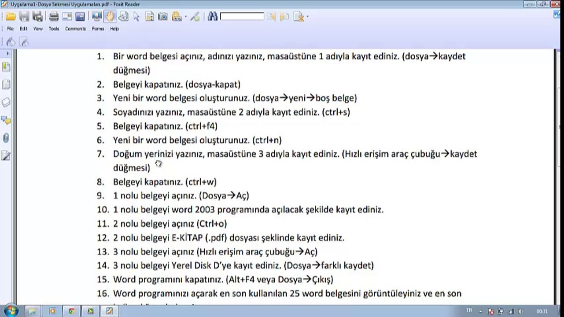
Task: Open the Typewriter tool dropdown arrow
Action: pyautogui.click(x=185, y=17)
